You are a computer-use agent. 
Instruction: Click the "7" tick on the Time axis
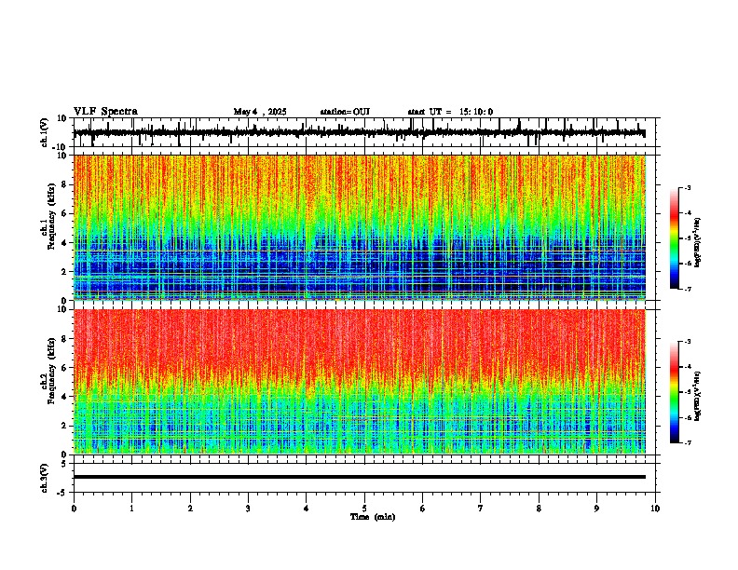point(481,509)
